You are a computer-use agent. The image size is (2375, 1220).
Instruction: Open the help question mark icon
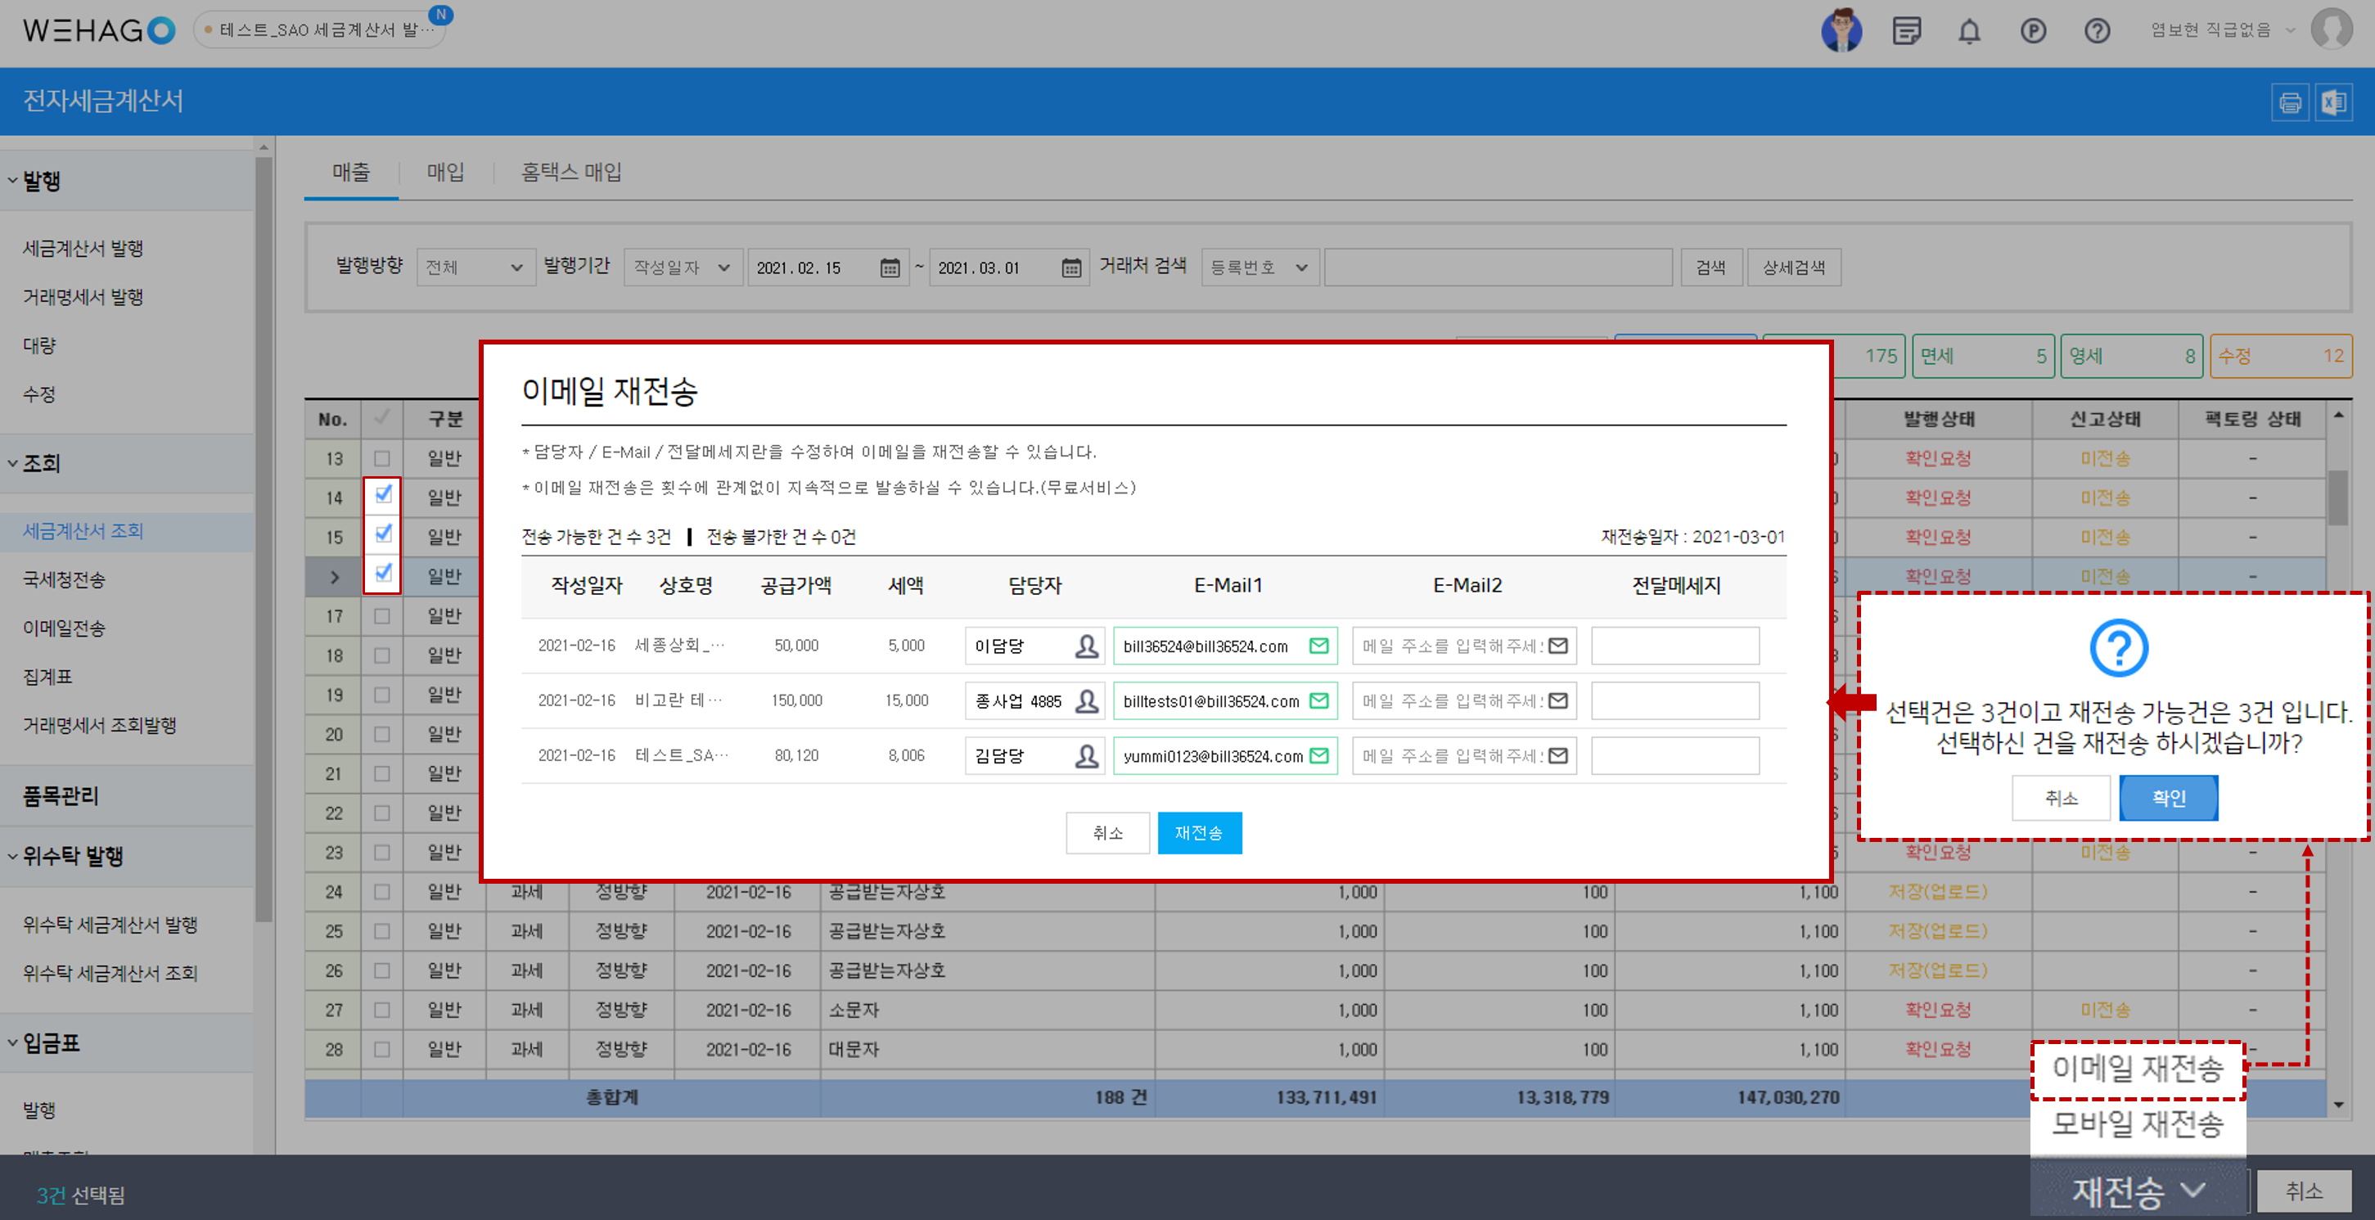click(2097, 31)
